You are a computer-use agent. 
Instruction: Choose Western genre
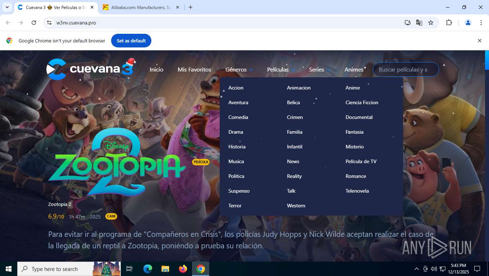(x=296, y=206)
